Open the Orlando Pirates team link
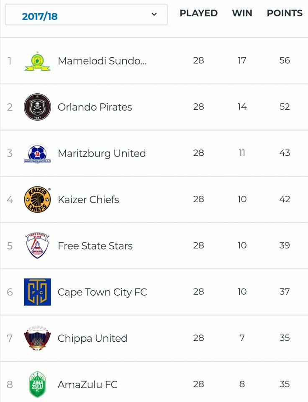The image size is (308, 402). click(x=95, y=107)
